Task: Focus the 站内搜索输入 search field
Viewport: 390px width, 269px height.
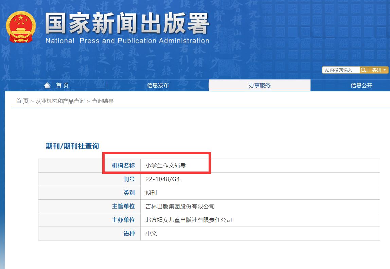Action: pyautogui.click(x=341, y=70)
